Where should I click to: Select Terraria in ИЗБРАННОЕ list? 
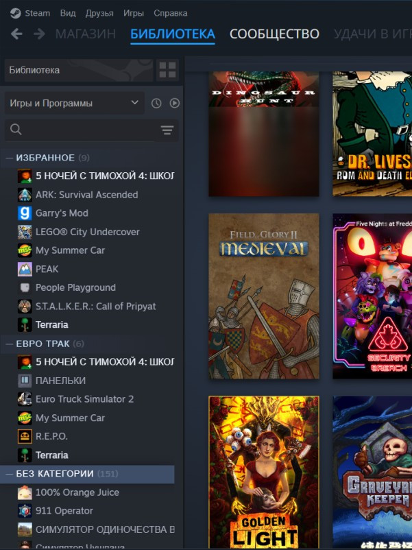(x=52, y=325)
